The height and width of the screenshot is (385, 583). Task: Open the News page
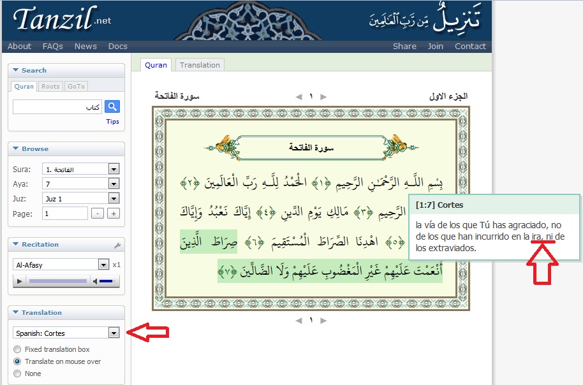85,46
